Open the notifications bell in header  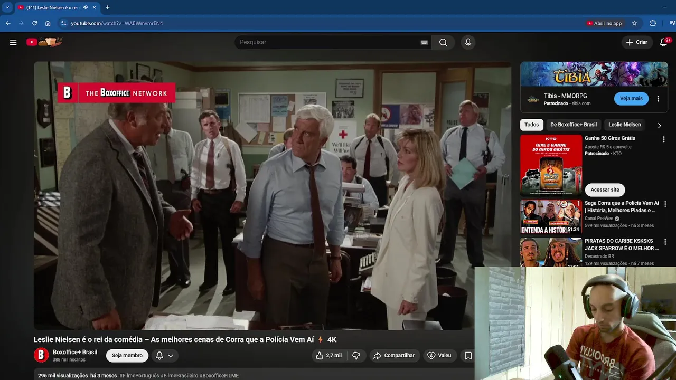coord(664,42)
